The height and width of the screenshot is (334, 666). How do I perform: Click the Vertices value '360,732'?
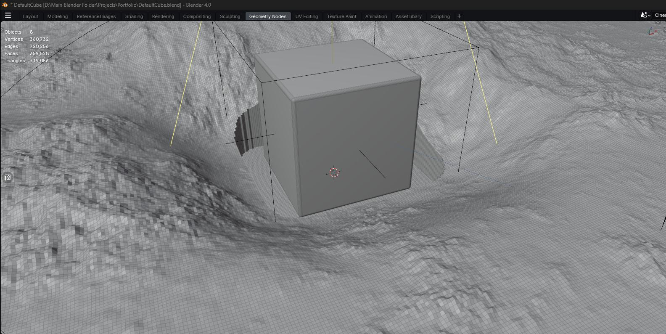(39, 39)
